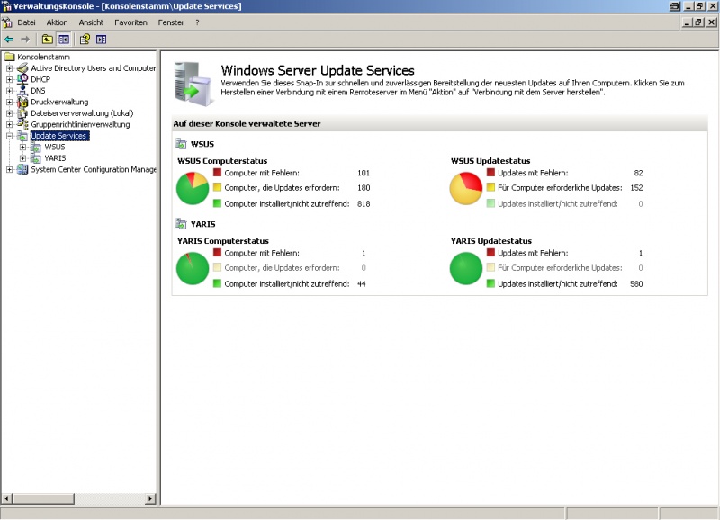Viewport: 720px width, 520px height.
Task: Click the Dateiserververwaltung icon
Action: point(22,112)
